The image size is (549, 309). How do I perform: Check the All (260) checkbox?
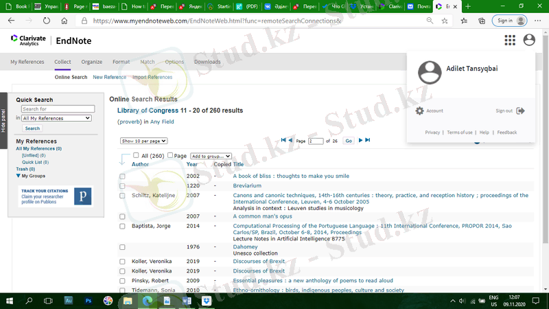tap(136, 156)
